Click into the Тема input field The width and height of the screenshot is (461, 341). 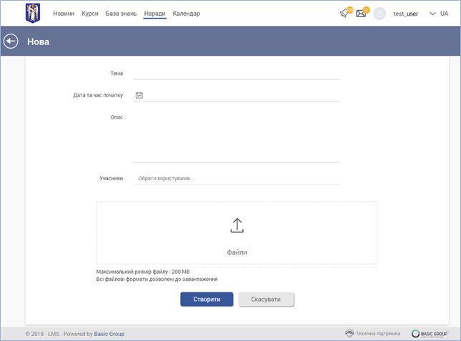(237, 73)
